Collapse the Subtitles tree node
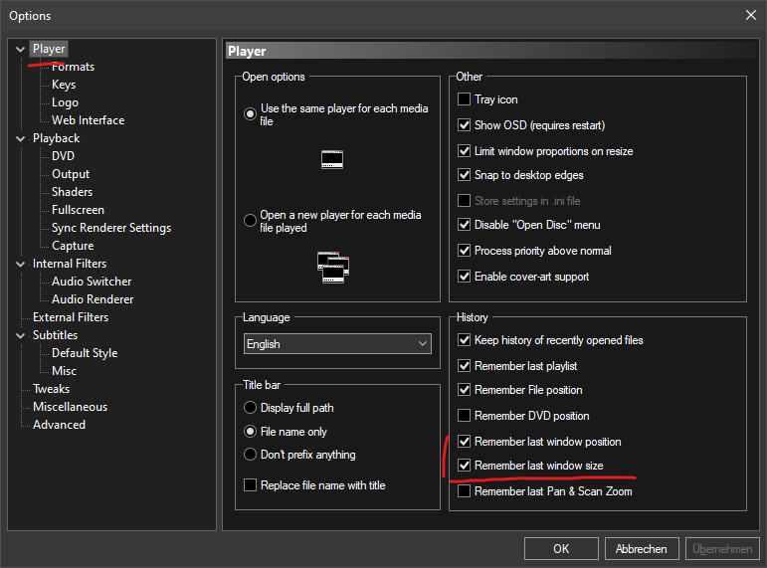 pyautogui.click(x=21, y=335)
